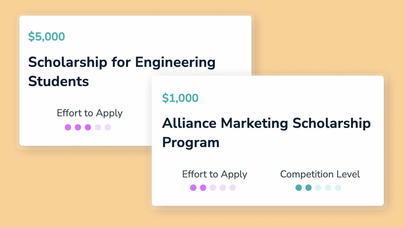Open Alliance Marketing Scholarship Program title
The height and width of the screenshot is (227, 404).
click(x=266, y=132)
